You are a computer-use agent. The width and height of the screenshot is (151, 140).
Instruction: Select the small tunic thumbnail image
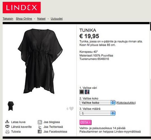[11, 106]
